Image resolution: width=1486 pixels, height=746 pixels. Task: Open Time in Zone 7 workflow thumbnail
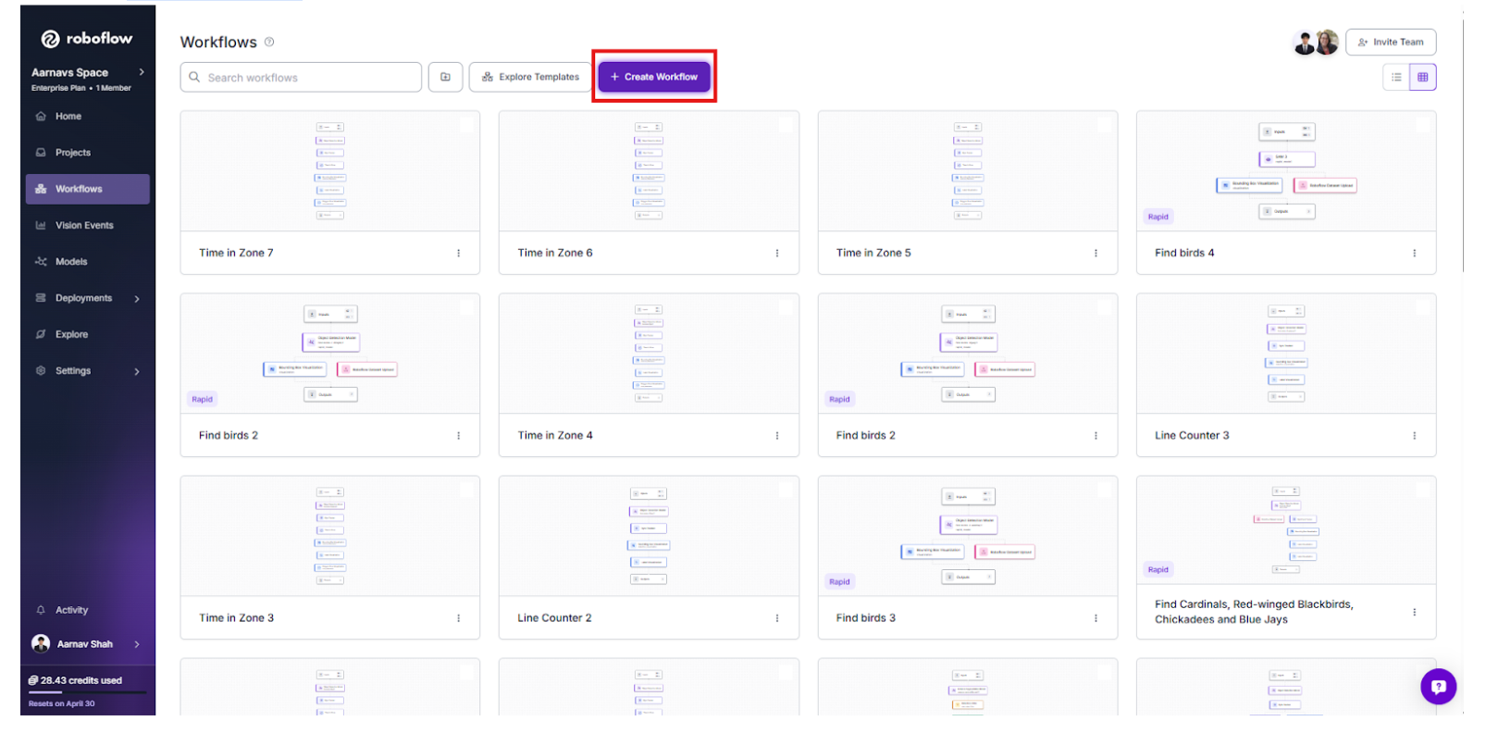tap(330, 171)
